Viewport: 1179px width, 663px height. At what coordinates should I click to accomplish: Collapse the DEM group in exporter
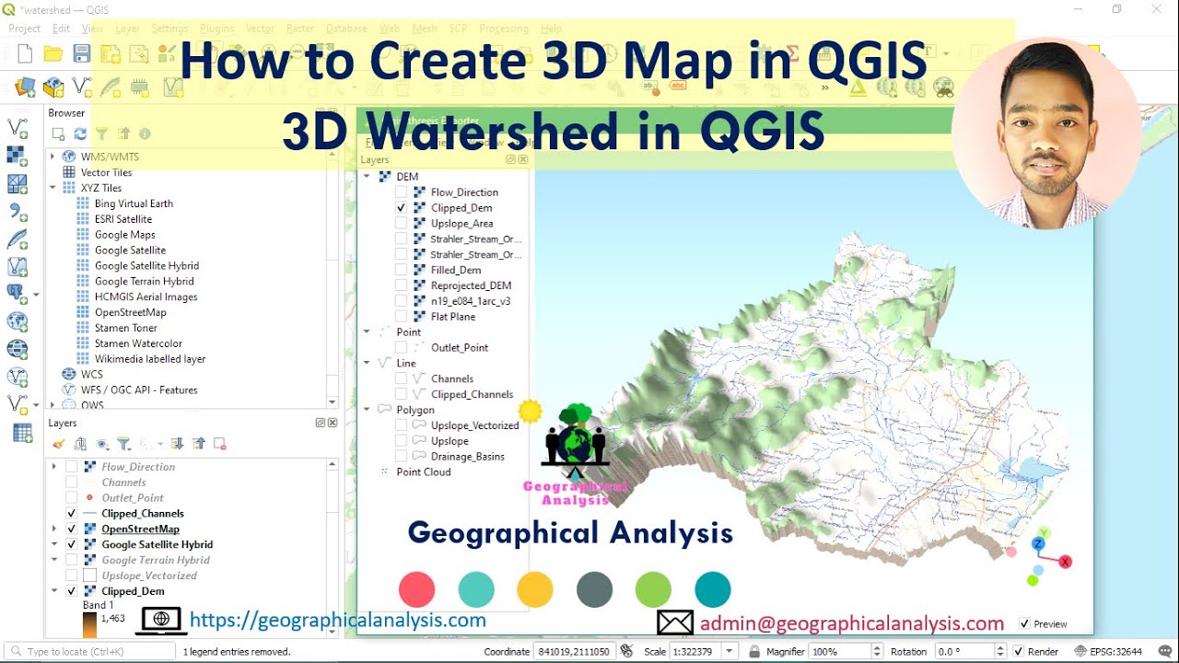pyautogui.click(x=367, y=177)
